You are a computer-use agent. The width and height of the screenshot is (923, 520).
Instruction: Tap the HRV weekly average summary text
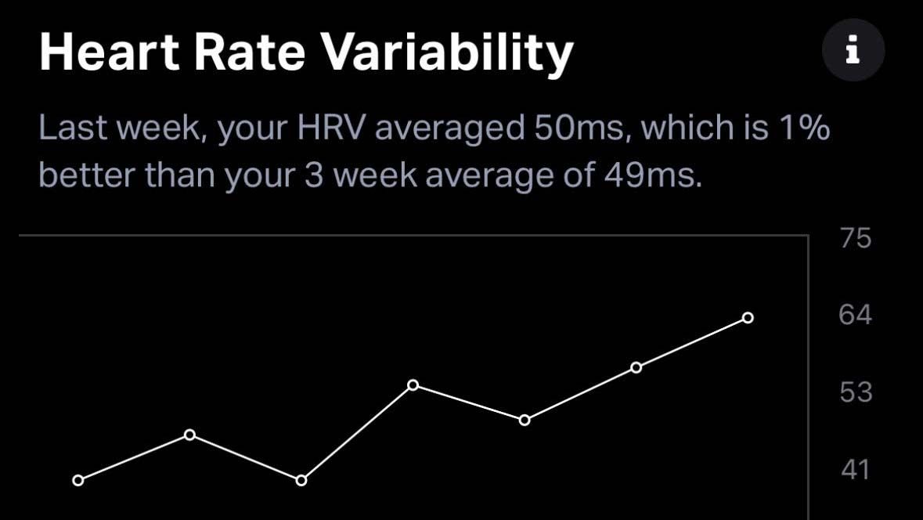[x=434, y=151]
